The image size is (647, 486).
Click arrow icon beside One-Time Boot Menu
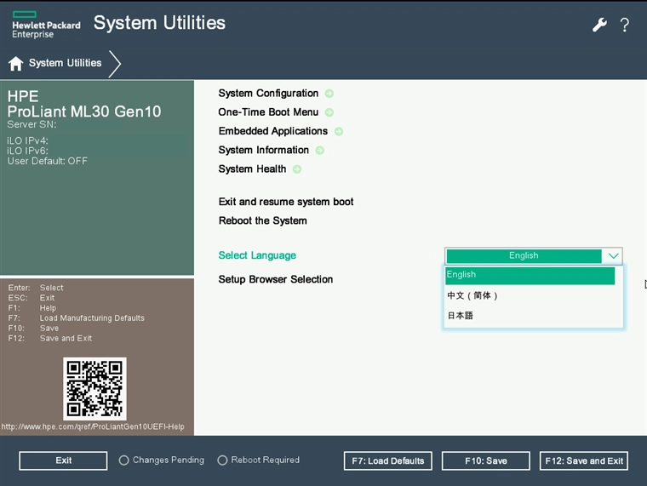329,112
